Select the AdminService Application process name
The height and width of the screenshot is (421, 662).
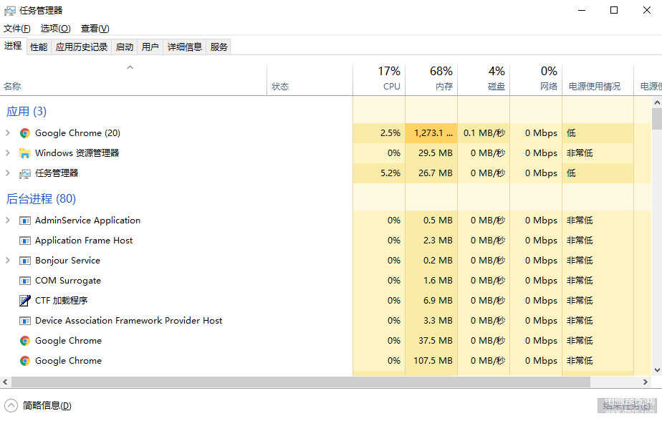coord(87,221)
